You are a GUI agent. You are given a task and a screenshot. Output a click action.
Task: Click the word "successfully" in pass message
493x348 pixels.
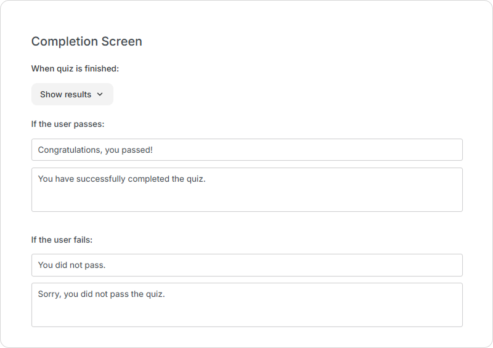[x=100, y=179]
